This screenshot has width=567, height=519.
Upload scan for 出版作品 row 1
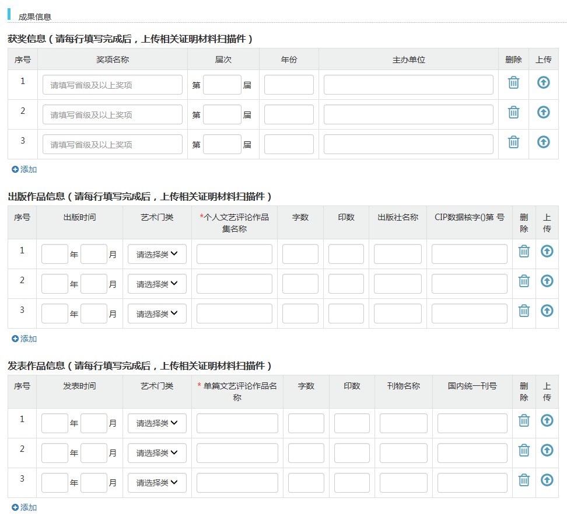point(547,251)
